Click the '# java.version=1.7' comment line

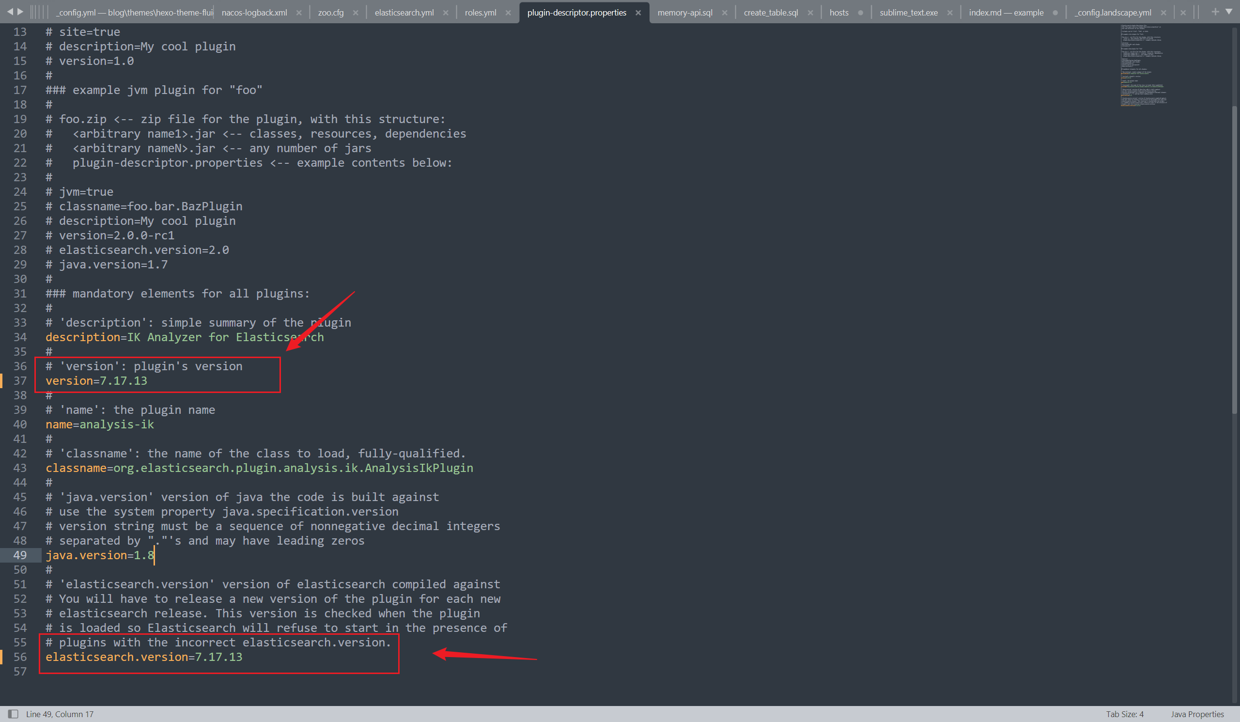pyautogui.click(x=106, y=264)
